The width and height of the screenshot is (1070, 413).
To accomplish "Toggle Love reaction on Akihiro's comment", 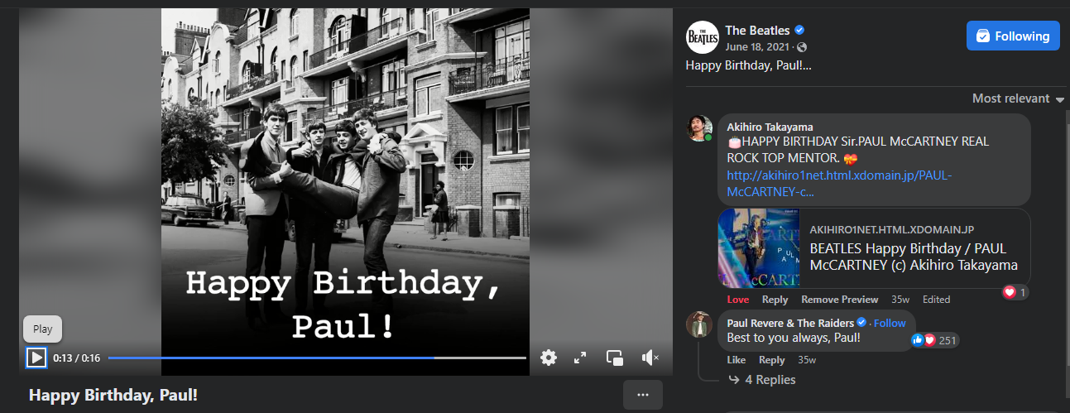I will [738, 300].
